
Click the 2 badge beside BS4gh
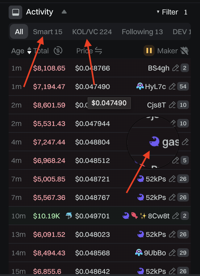tap(185, 68)
